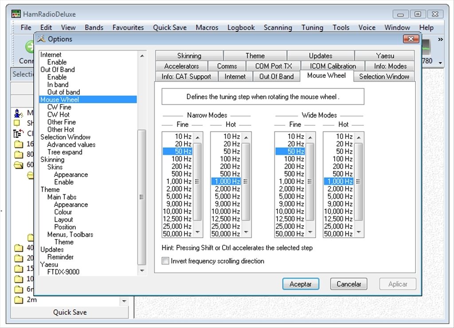Image resolution: width=454 pixels, height=328 pixels.
Task: Click the options tree scroll-down arrow
Action: [142, 271]
